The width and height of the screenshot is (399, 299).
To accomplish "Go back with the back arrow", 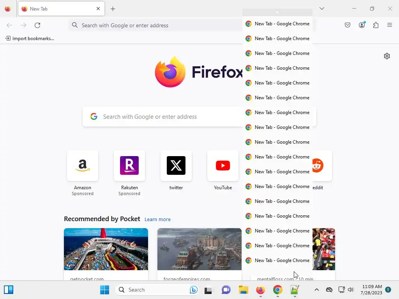I will (x=9, y=25).
